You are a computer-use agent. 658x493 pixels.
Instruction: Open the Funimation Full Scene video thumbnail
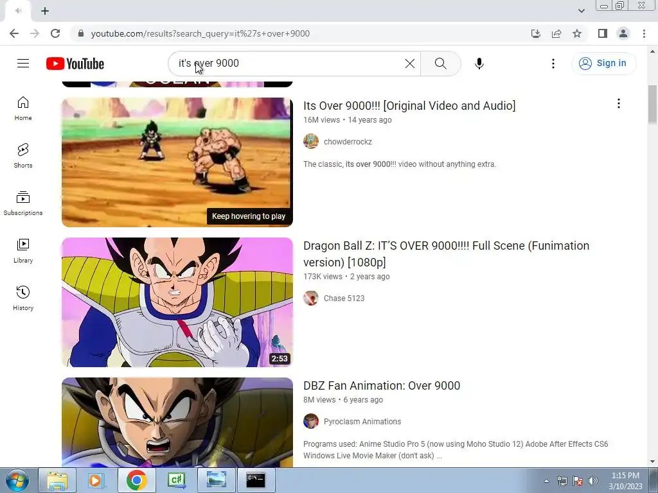177,302
